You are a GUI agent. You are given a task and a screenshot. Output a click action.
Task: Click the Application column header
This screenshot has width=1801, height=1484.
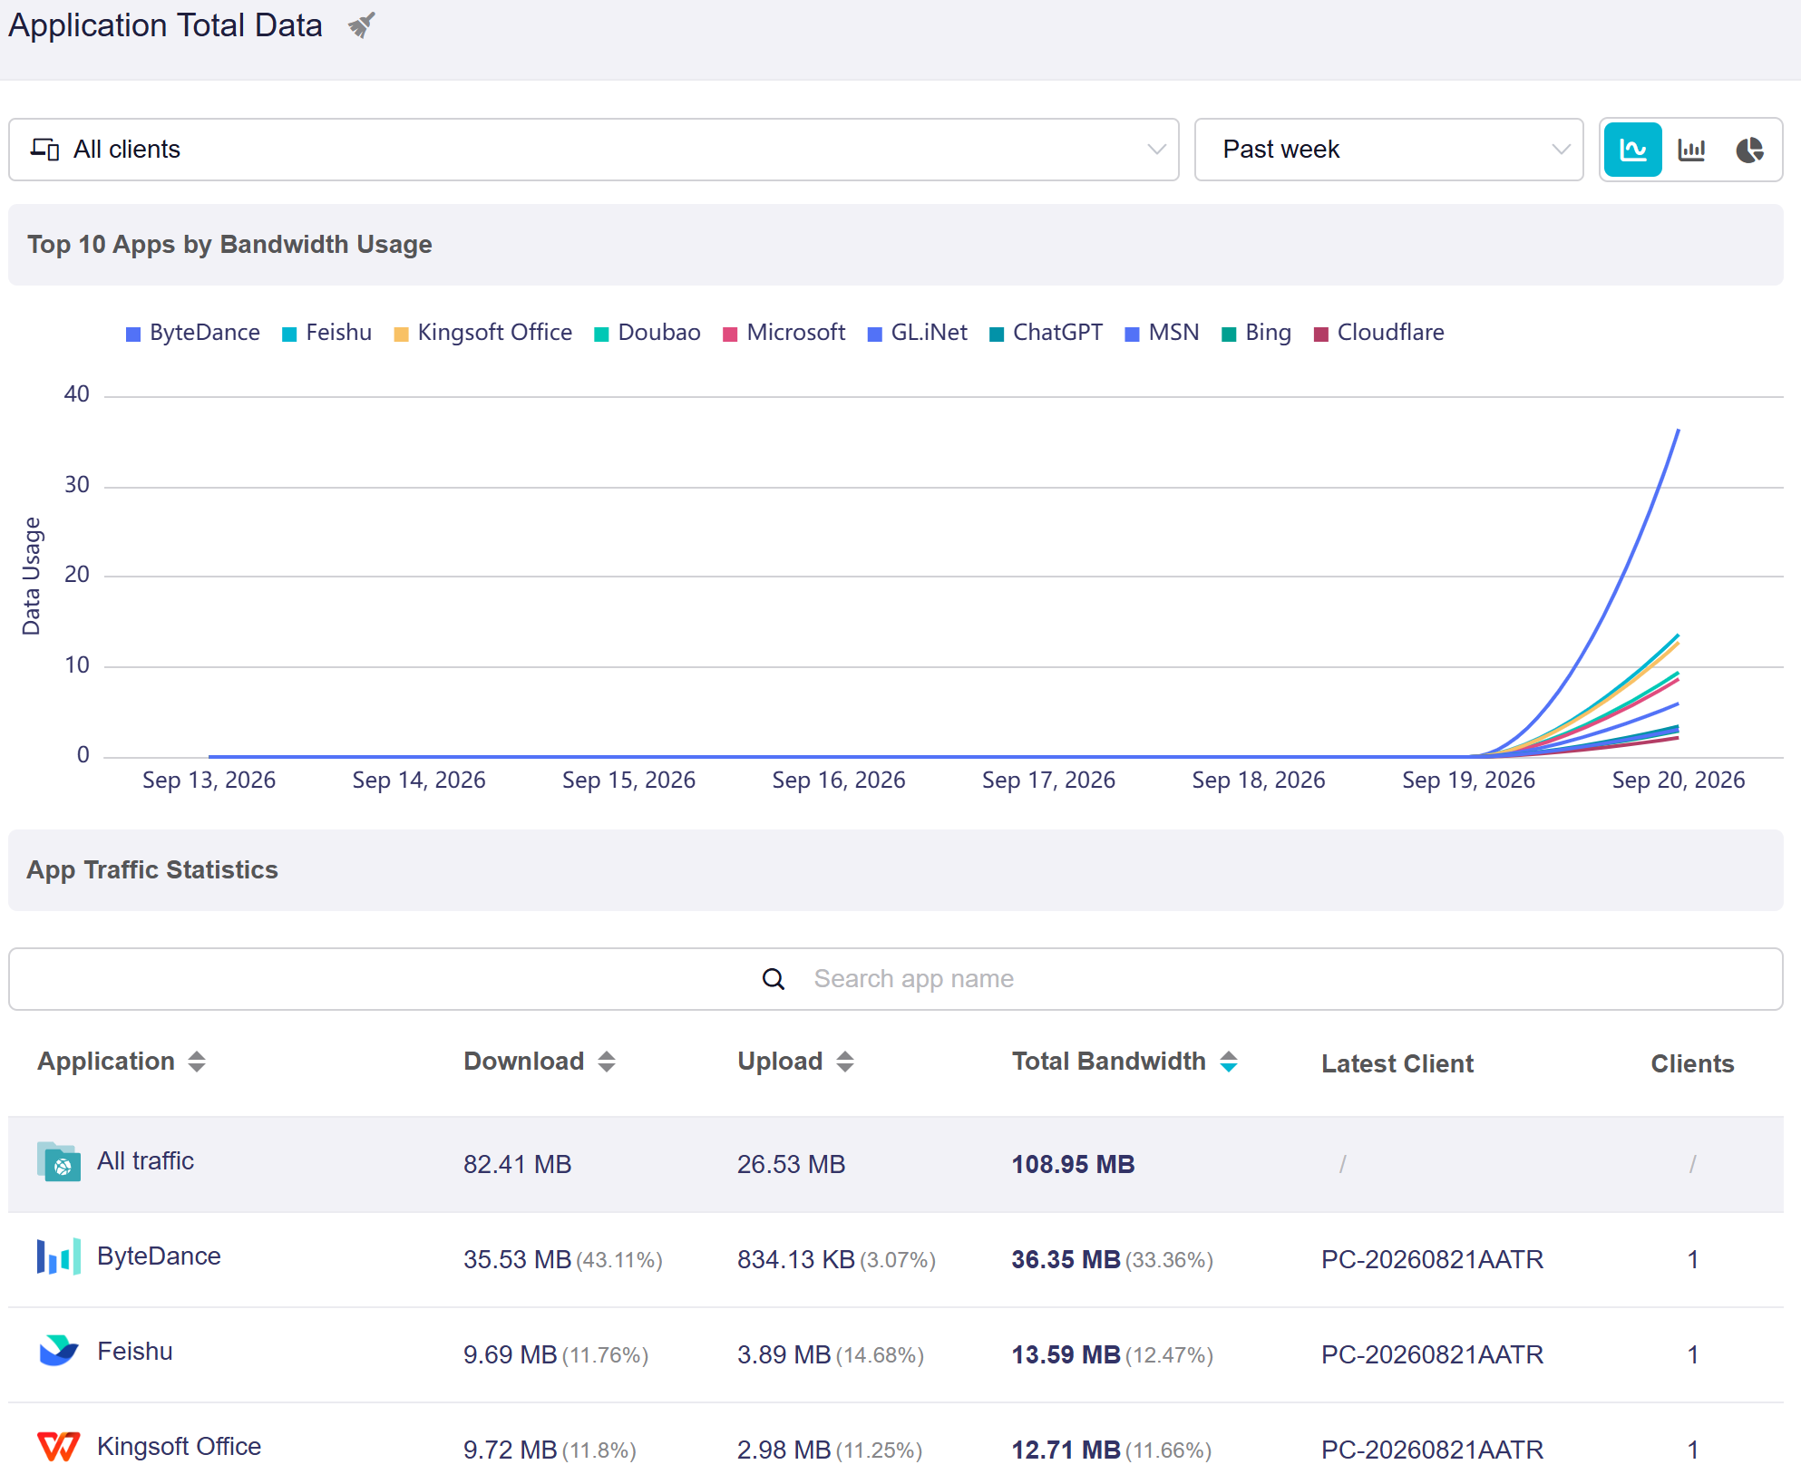pyautogui.click(x=106, y=1062)
